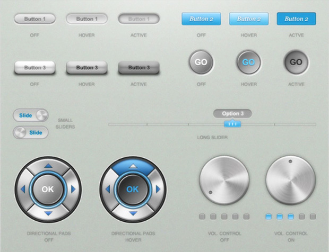Click the first lit blue indicator under Vol. Control On

click(268, 217)
